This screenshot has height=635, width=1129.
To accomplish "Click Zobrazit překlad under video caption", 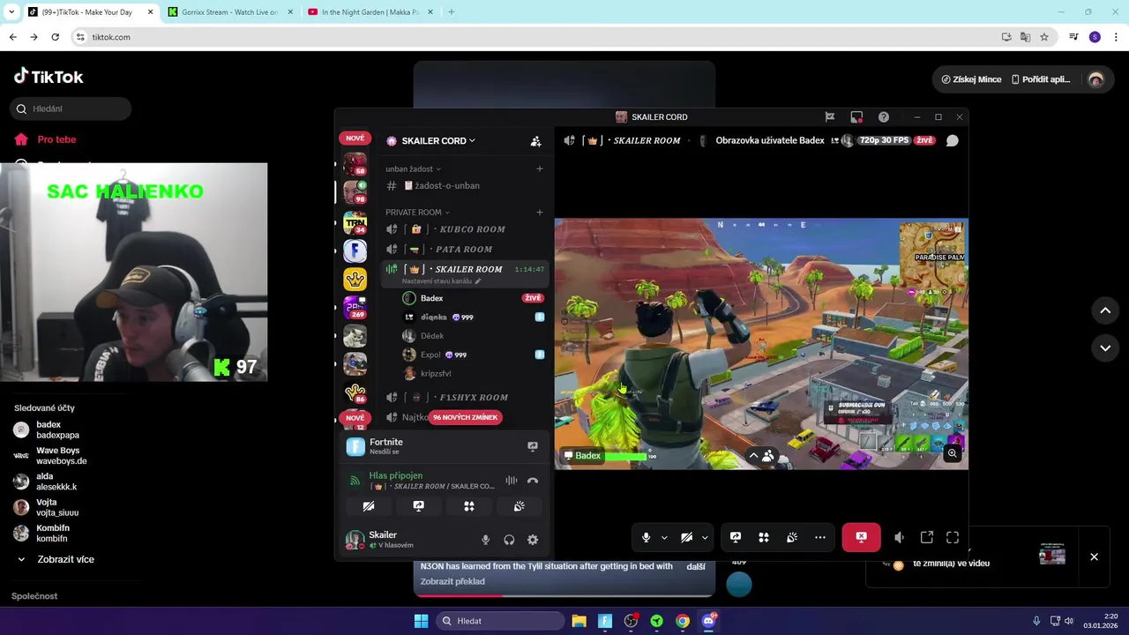I will click(x=452, y=581).
